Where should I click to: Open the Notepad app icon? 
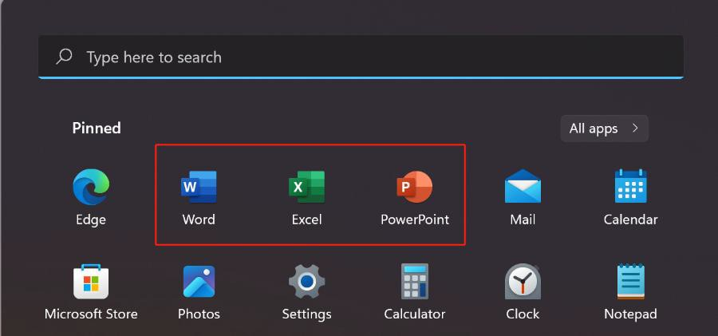(x=630, y=282)
